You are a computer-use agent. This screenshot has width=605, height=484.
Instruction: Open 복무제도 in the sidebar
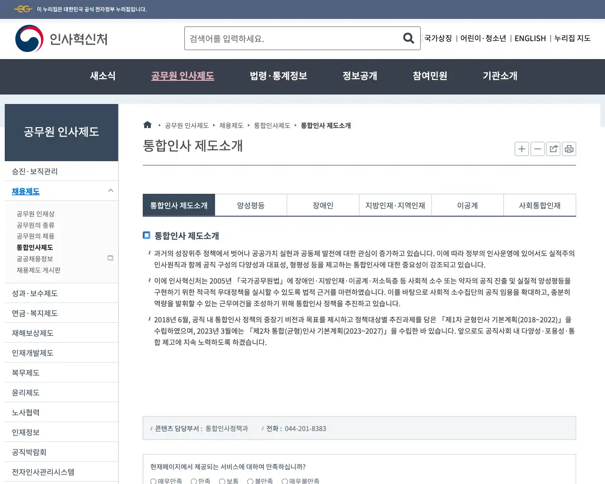[61, 372]
